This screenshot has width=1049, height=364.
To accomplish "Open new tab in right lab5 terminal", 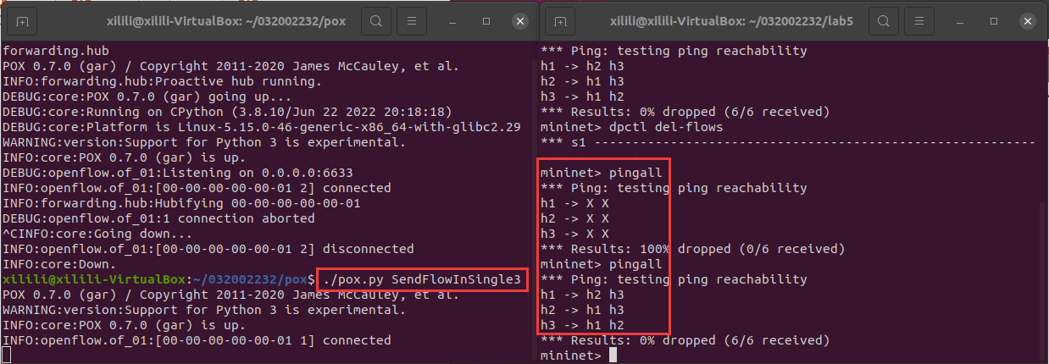I will [x=560, y=19].
